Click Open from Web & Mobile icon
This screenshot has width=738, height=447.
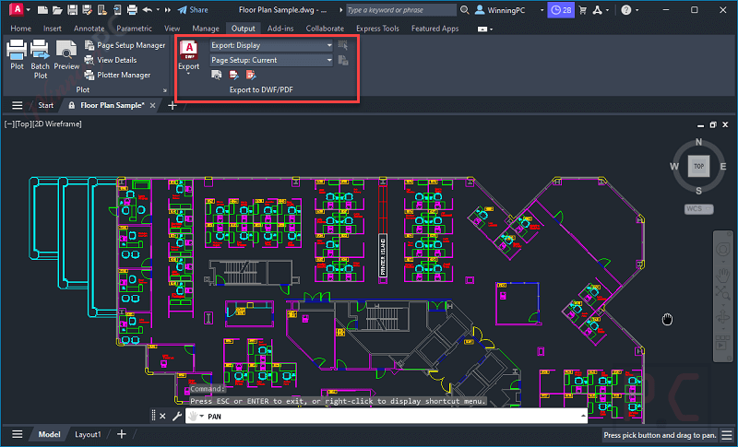pos(102,10)
